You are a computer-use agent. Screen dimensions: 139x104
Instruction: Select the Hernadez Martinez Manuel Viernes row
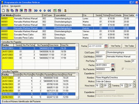68,31
